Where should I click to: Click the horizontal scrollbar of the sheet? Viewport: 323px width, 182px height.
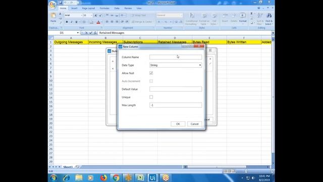(217, 167)
